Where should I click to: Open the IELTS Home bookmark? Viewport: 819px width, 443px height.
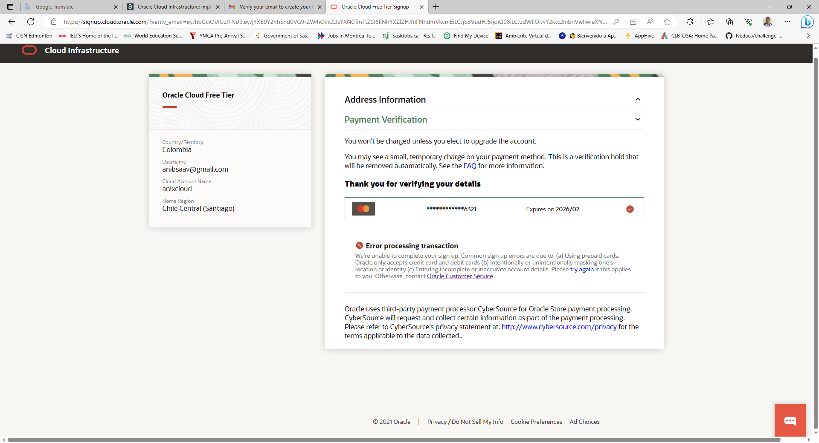tap(88, 36)
